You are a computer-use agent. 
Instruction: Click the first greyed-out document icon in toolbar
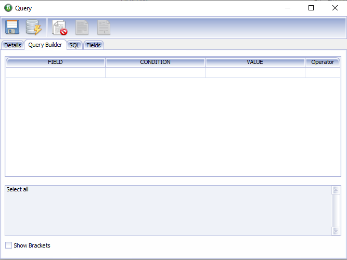pos(82,28)
